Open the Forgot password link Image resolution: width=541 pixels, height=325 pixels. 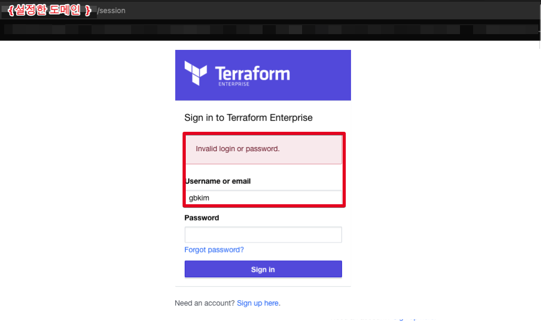214,250
